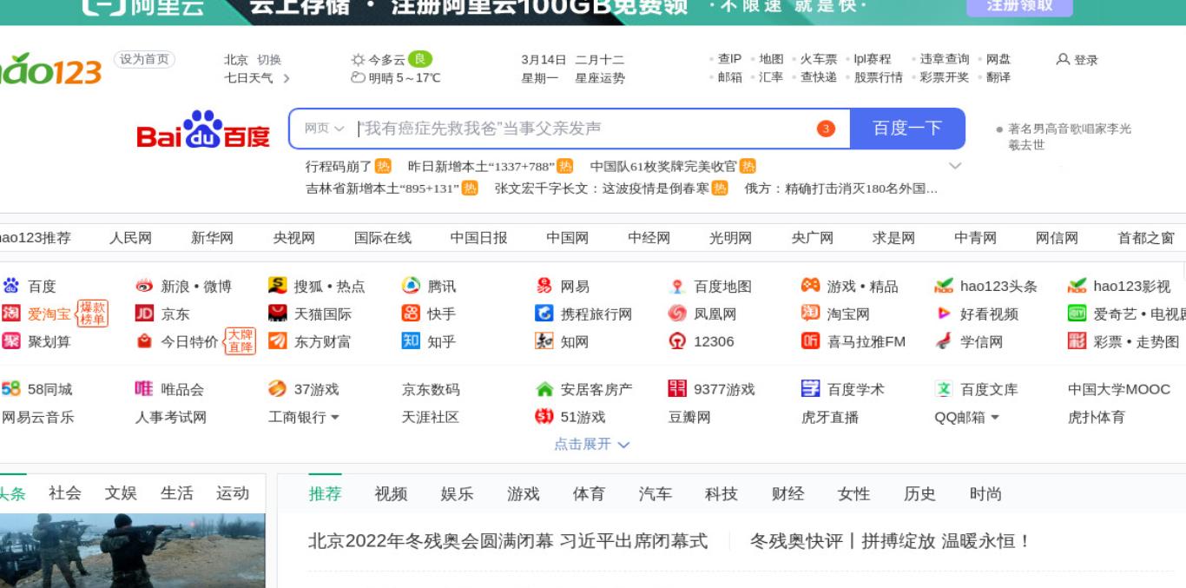Open headline 北京2022年冬残奥会圆满闭幕
Viewport: 1186px width, 588px height.
tap(508, 541)
